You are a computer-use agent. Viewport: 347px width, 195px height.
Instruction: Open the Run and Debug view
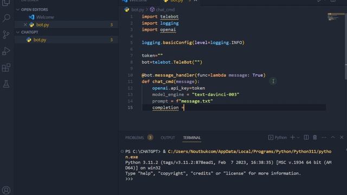pos(6,51)
